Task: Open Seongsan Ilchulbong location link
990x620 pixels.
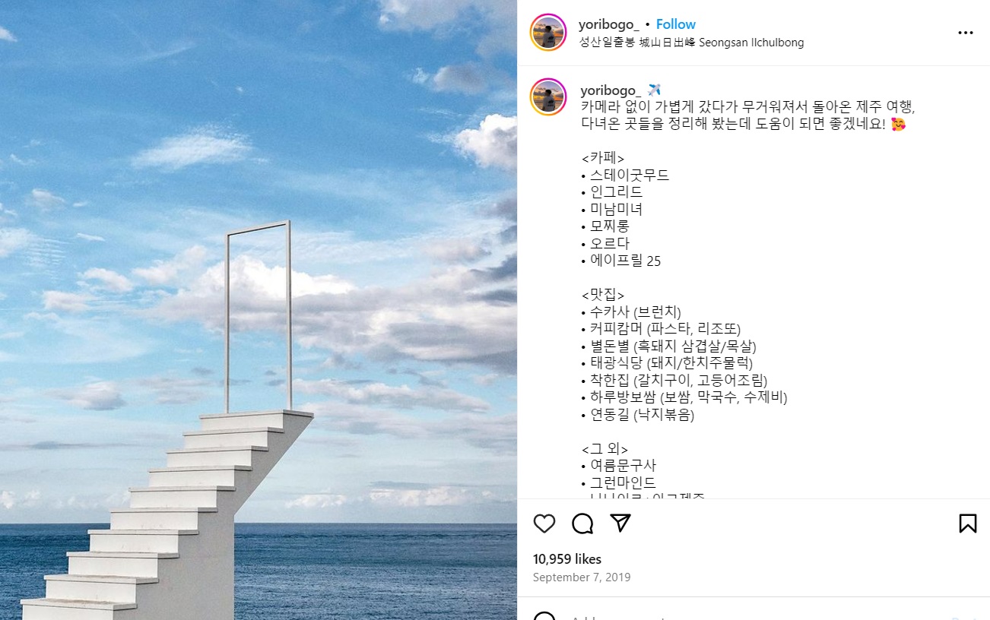Action: click(x=691, y=43)
